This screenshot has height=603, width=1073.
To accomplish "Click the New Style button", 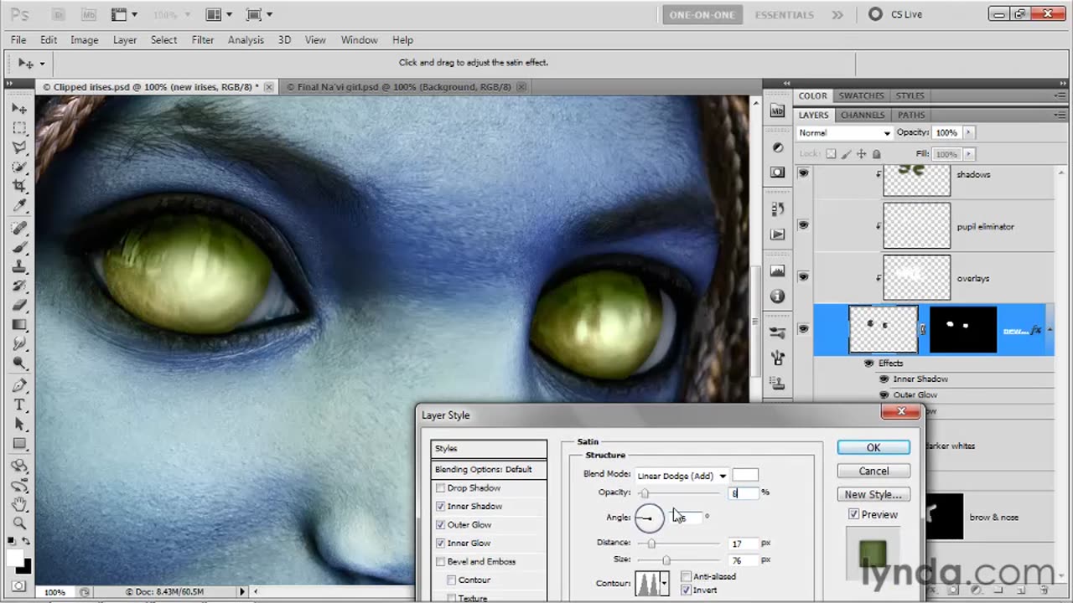I will tap(873, 494).
